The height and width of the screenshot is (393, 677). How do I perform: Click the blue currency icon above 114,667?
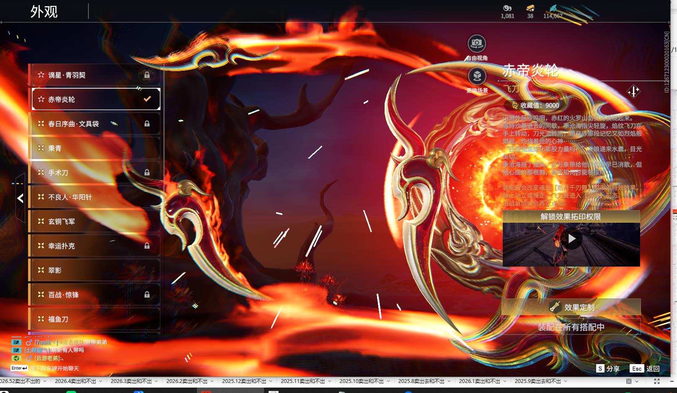point(553,8)
